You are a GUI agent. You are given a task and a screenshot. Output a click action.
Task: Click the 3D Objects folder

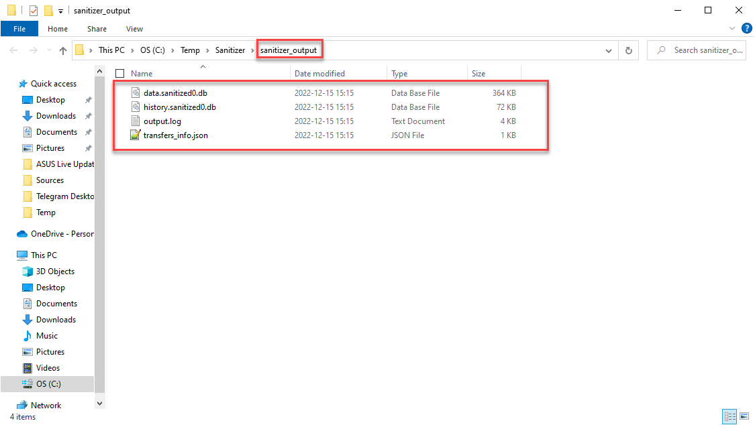[55, 271]
